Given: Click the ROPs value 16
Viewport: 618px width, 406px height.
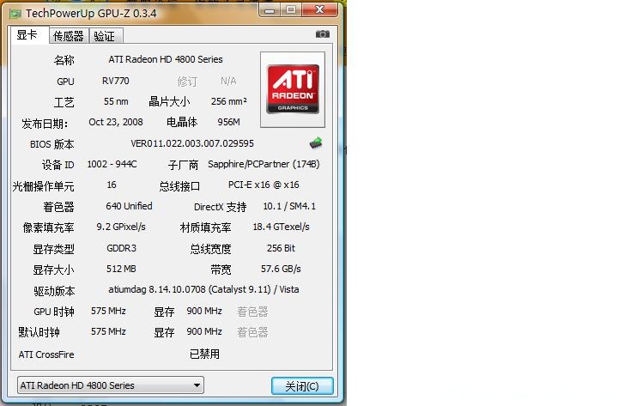Looking at the screenshot, I should click(x=112, y=185).
